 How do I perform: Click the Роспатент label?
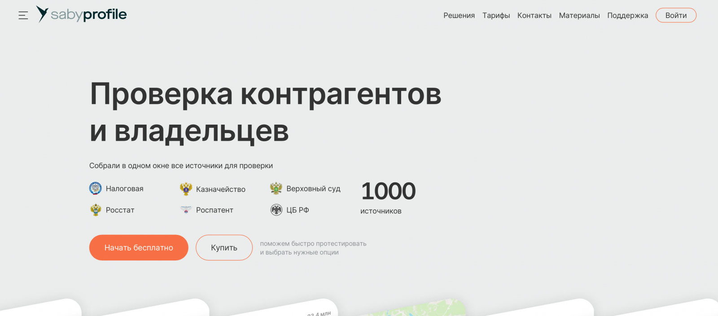[215, 210]
